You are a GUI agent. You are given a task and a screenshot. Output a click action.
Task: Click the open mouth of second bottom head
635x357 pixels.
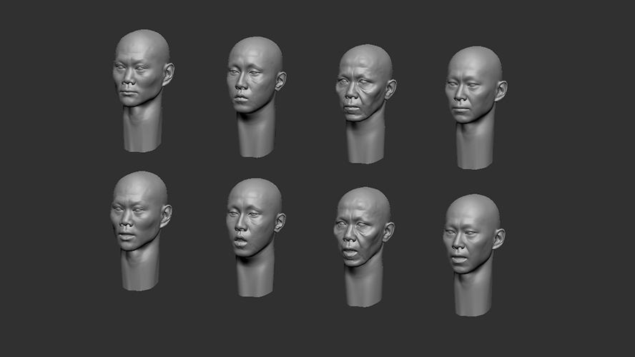coord(240,242)
